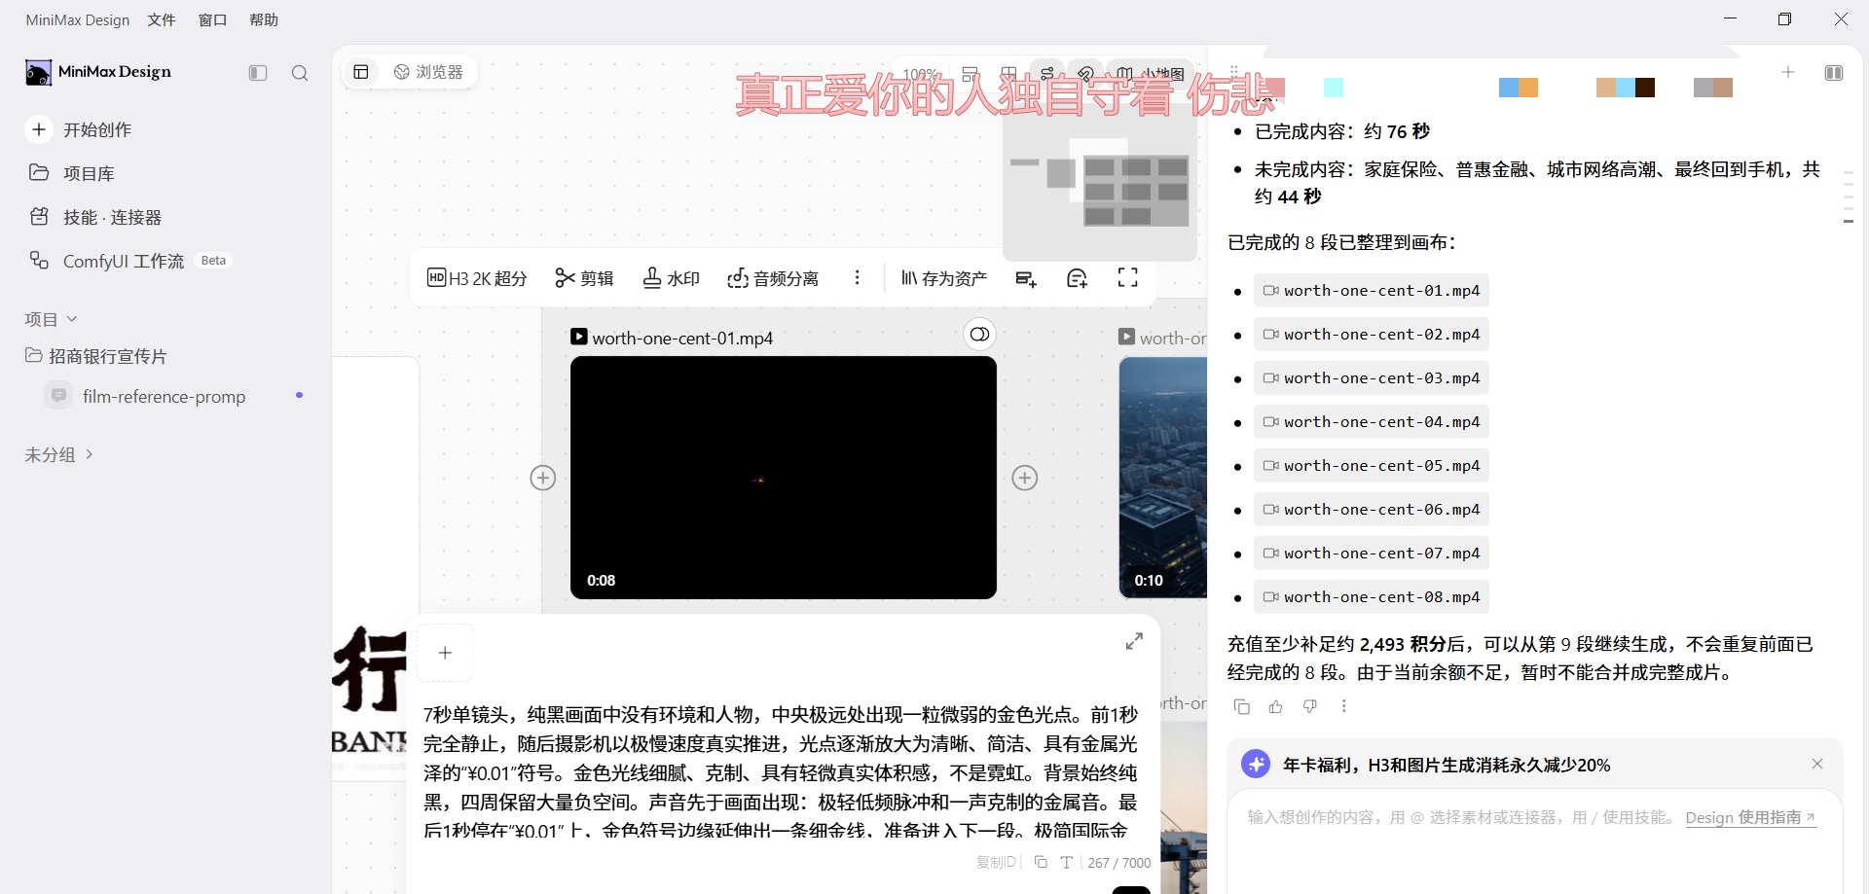Image resolution: width=1869 pixels, height=894 pixels.
Task: Click add comment icon in video toolbar
Action: 1077,279
